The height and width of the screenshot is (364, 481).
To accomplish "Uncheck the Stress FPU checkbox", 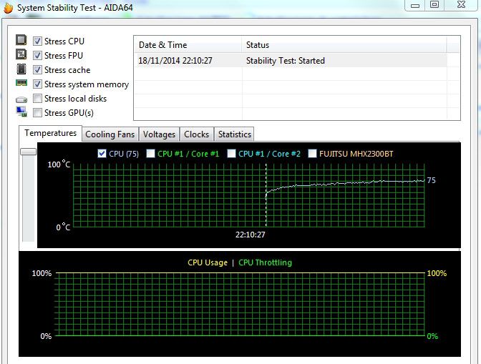I will pyautogui.click(x=37, y=56).
